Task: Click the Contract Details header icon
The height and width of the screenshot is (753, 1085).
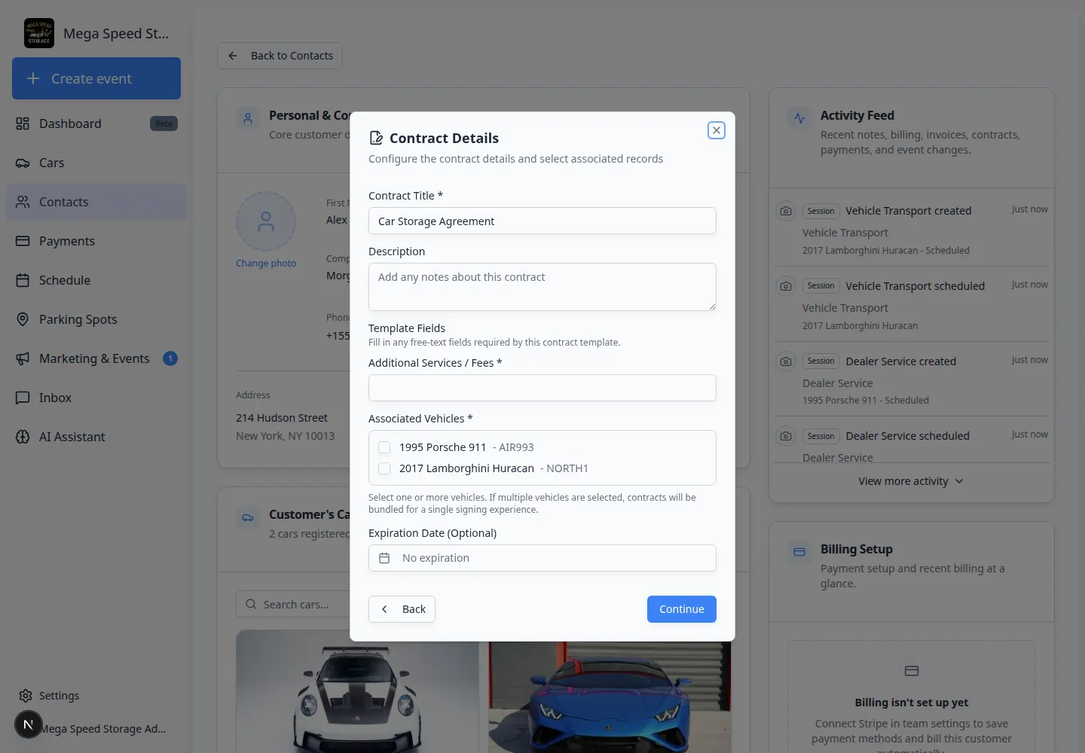Action: point(376,138)
